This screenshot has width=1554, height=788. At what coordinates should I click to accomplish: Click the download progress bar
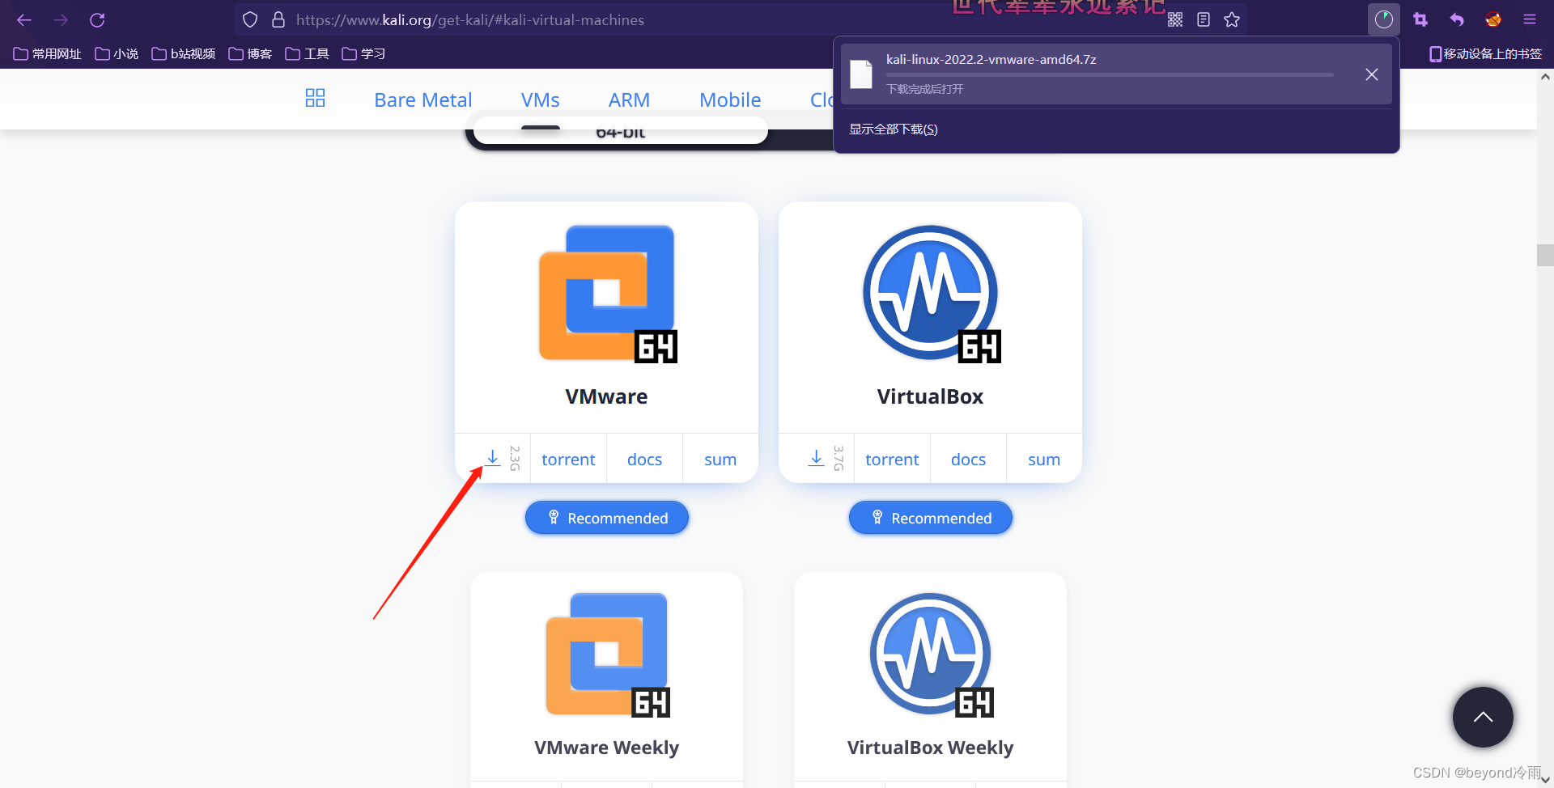pos(1110,75)
